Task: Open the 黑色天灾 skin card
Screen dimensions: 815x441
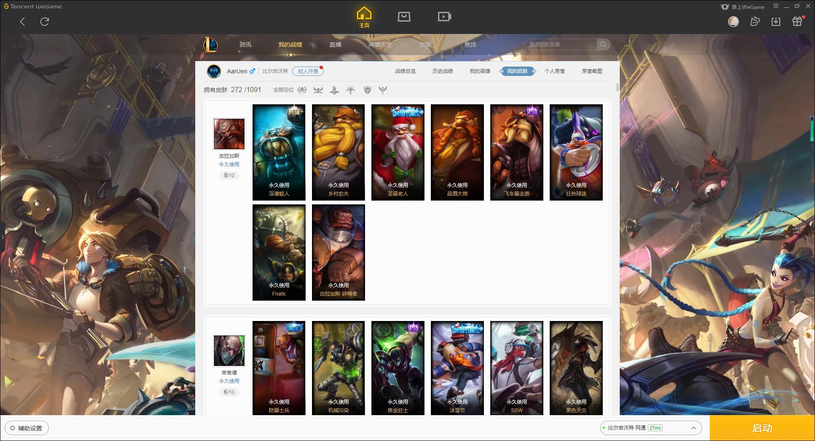Action: [x=576, y=368]
